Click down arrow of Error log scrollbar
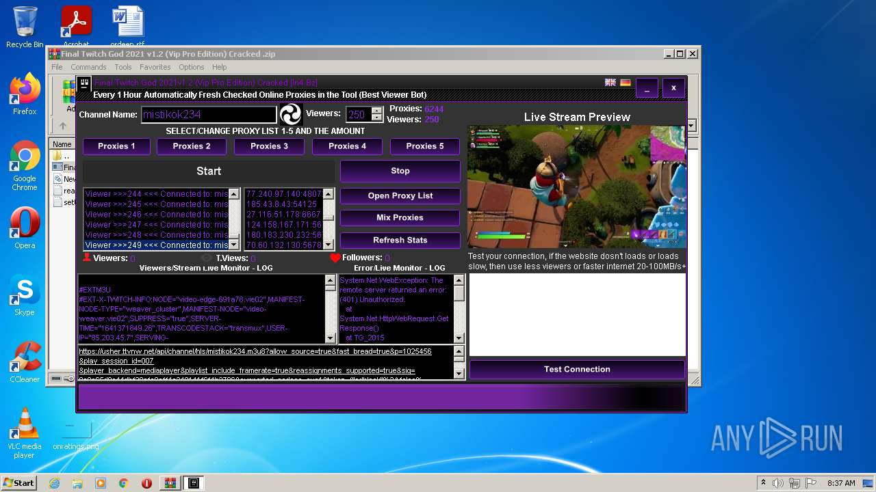This screenshot has height=492, width=876. point(459,338)
